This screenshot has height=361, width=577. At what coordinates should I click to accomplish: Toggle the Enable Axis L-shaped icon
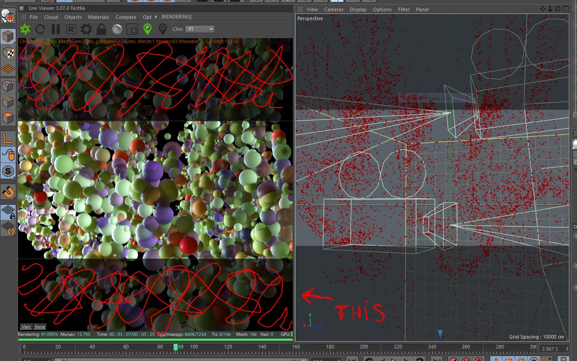click(x=9, y=138)
